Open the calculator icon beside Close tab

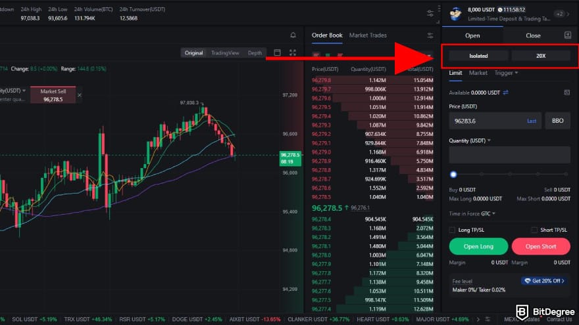click(568, 35)
